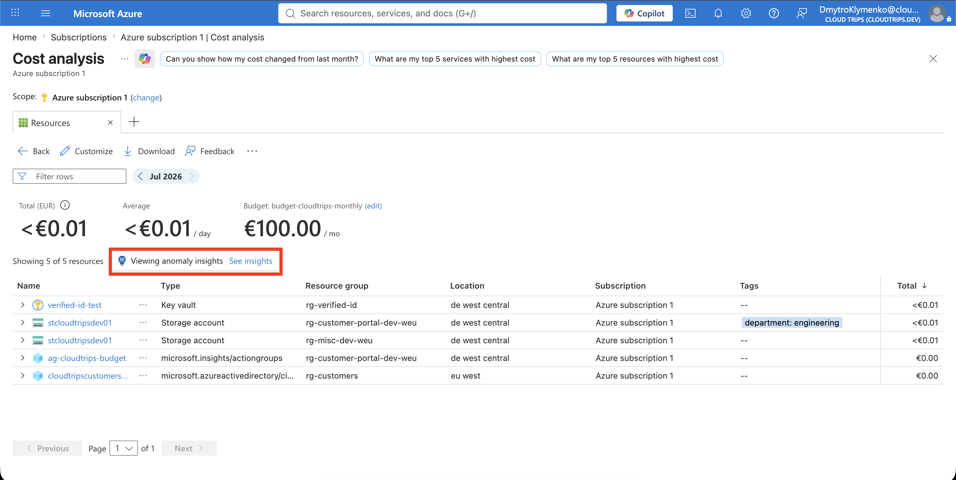Click the department: engineering tag
Image resolution: width=956 pixels, height=480 pixels.
click(x=792, y=322)
